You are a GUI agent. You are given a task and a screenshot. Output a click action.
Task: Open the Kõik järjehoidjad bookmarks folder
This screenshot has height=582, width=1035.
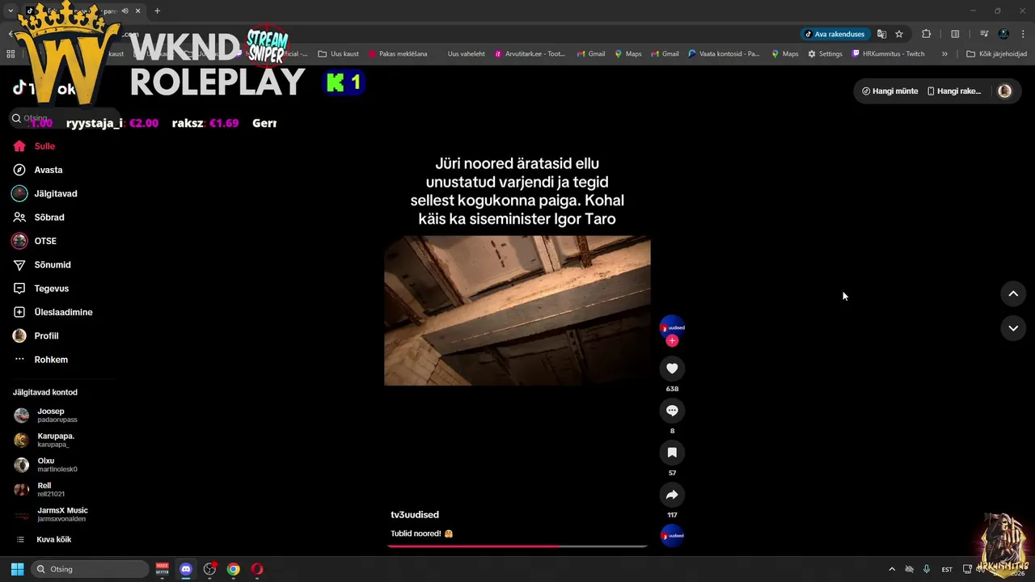[996, 54]
